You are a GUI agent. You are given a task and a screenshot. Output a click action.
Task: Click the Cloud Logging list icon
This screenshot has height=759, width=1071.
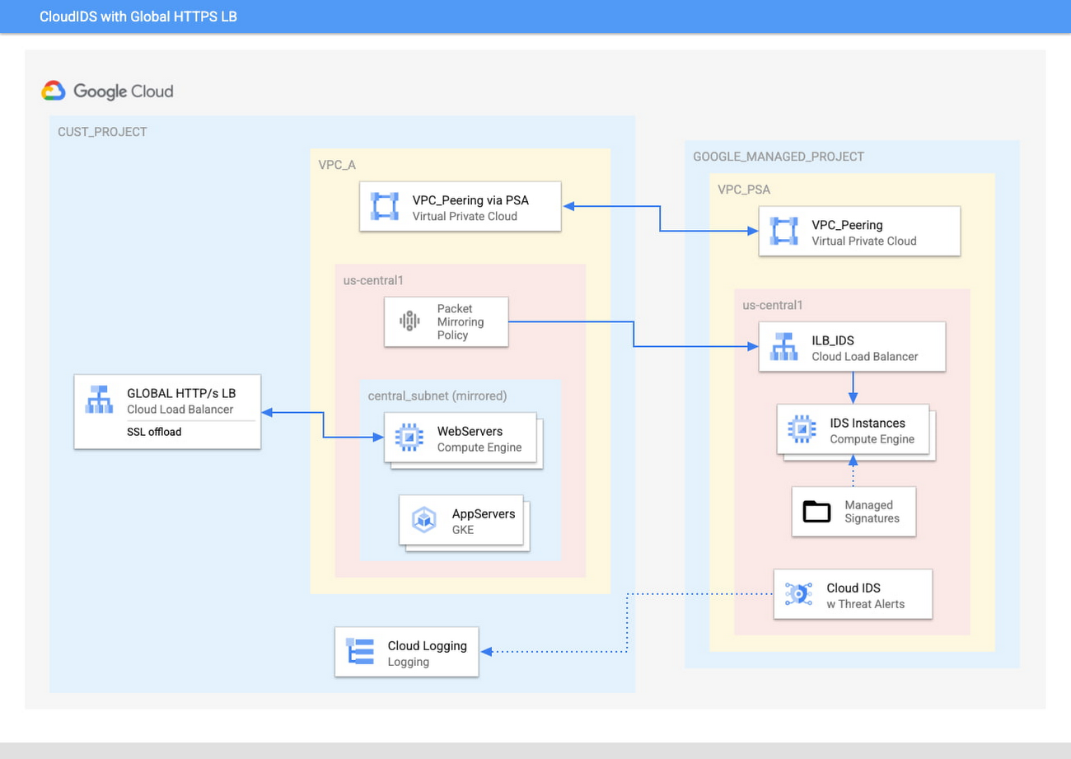[x=361, y=652]
